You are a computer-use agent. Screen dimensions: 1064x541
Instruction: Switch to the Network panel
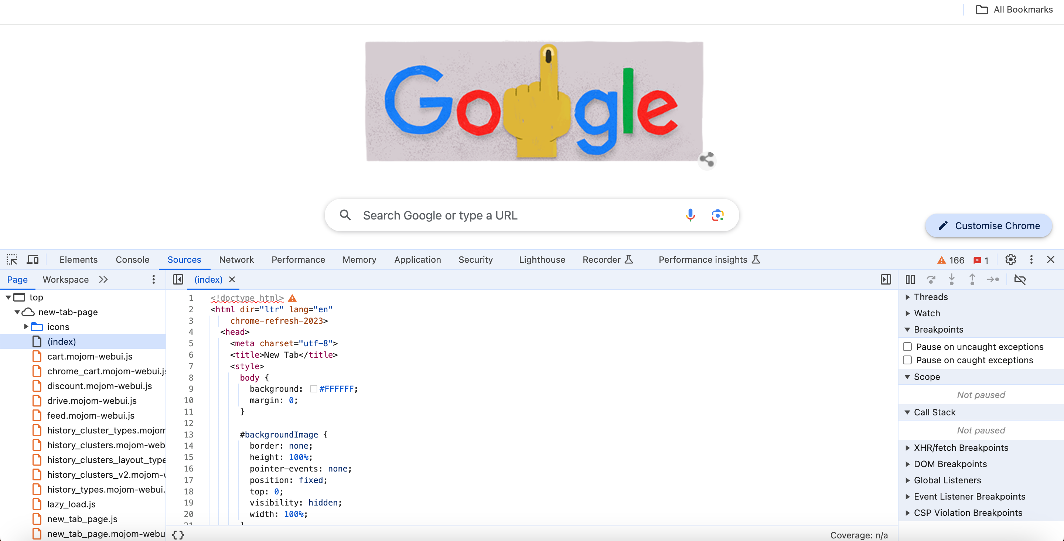(x=236, y=259)
